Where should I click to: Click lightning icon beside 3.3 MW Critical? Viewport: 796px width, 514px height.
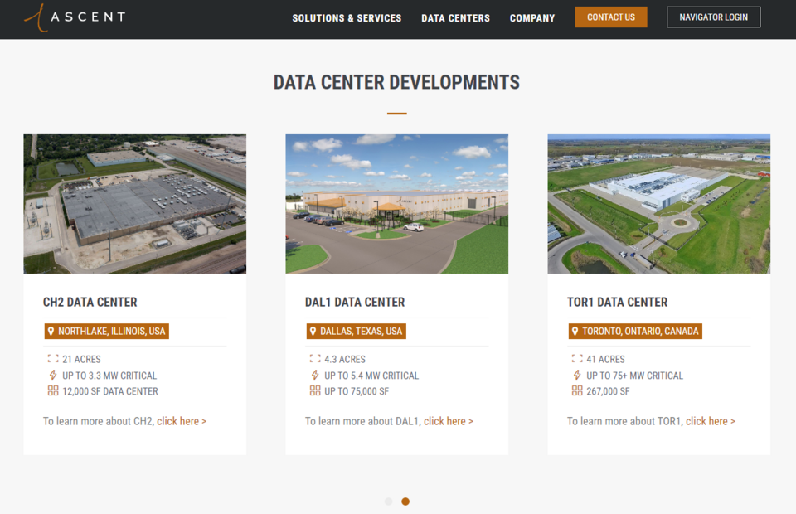pos(53,375)
